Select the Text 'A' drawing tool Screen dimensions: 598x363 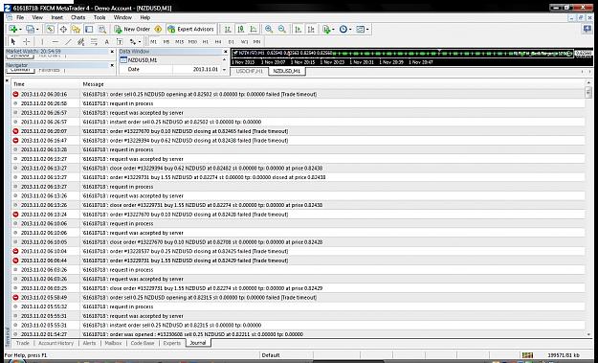[107, 41]
